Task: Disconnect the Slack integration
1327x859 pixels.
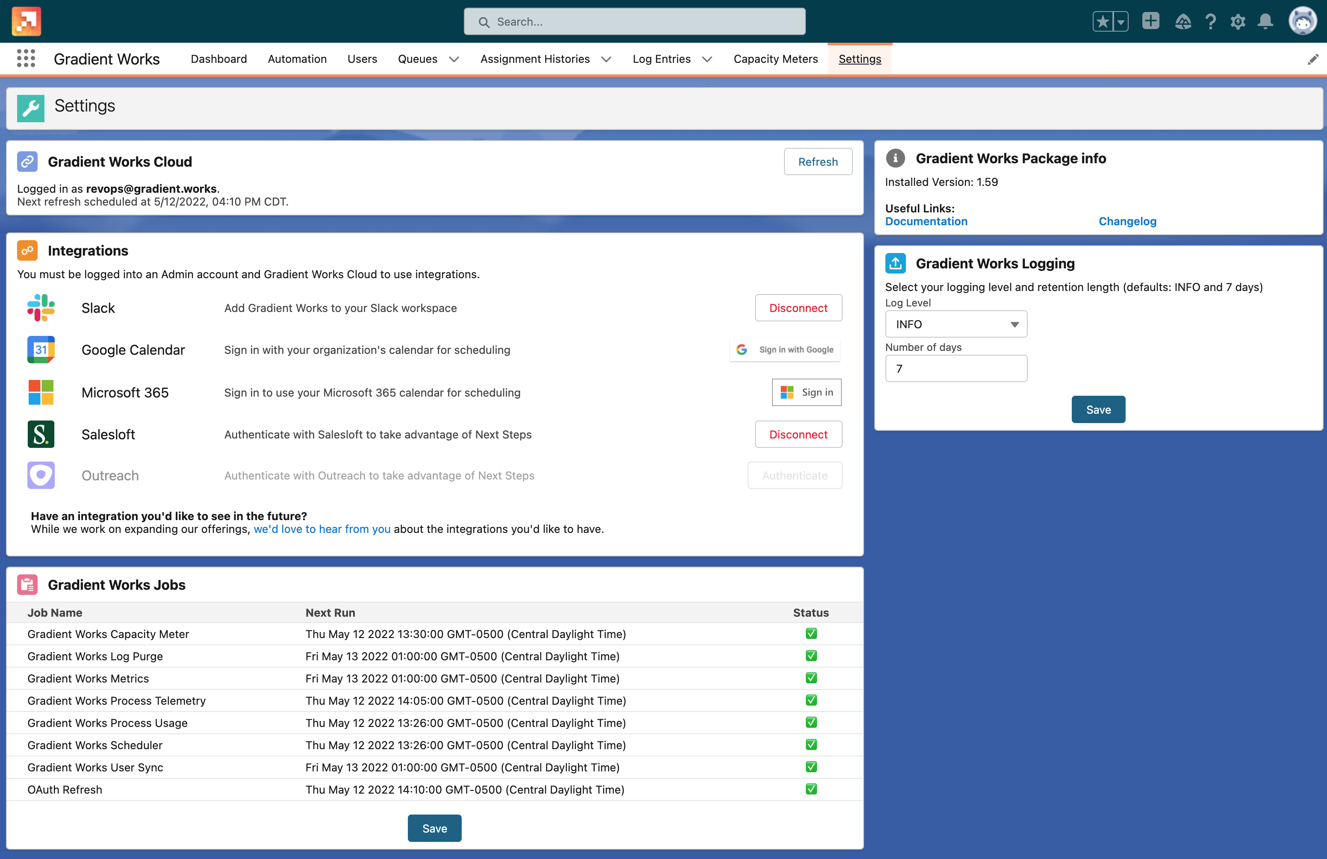Action: click(x=798, y=308)
